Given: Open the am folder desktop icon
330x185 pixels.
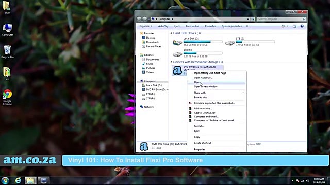Looking at the screenshot, I should (x=7, y=73).
